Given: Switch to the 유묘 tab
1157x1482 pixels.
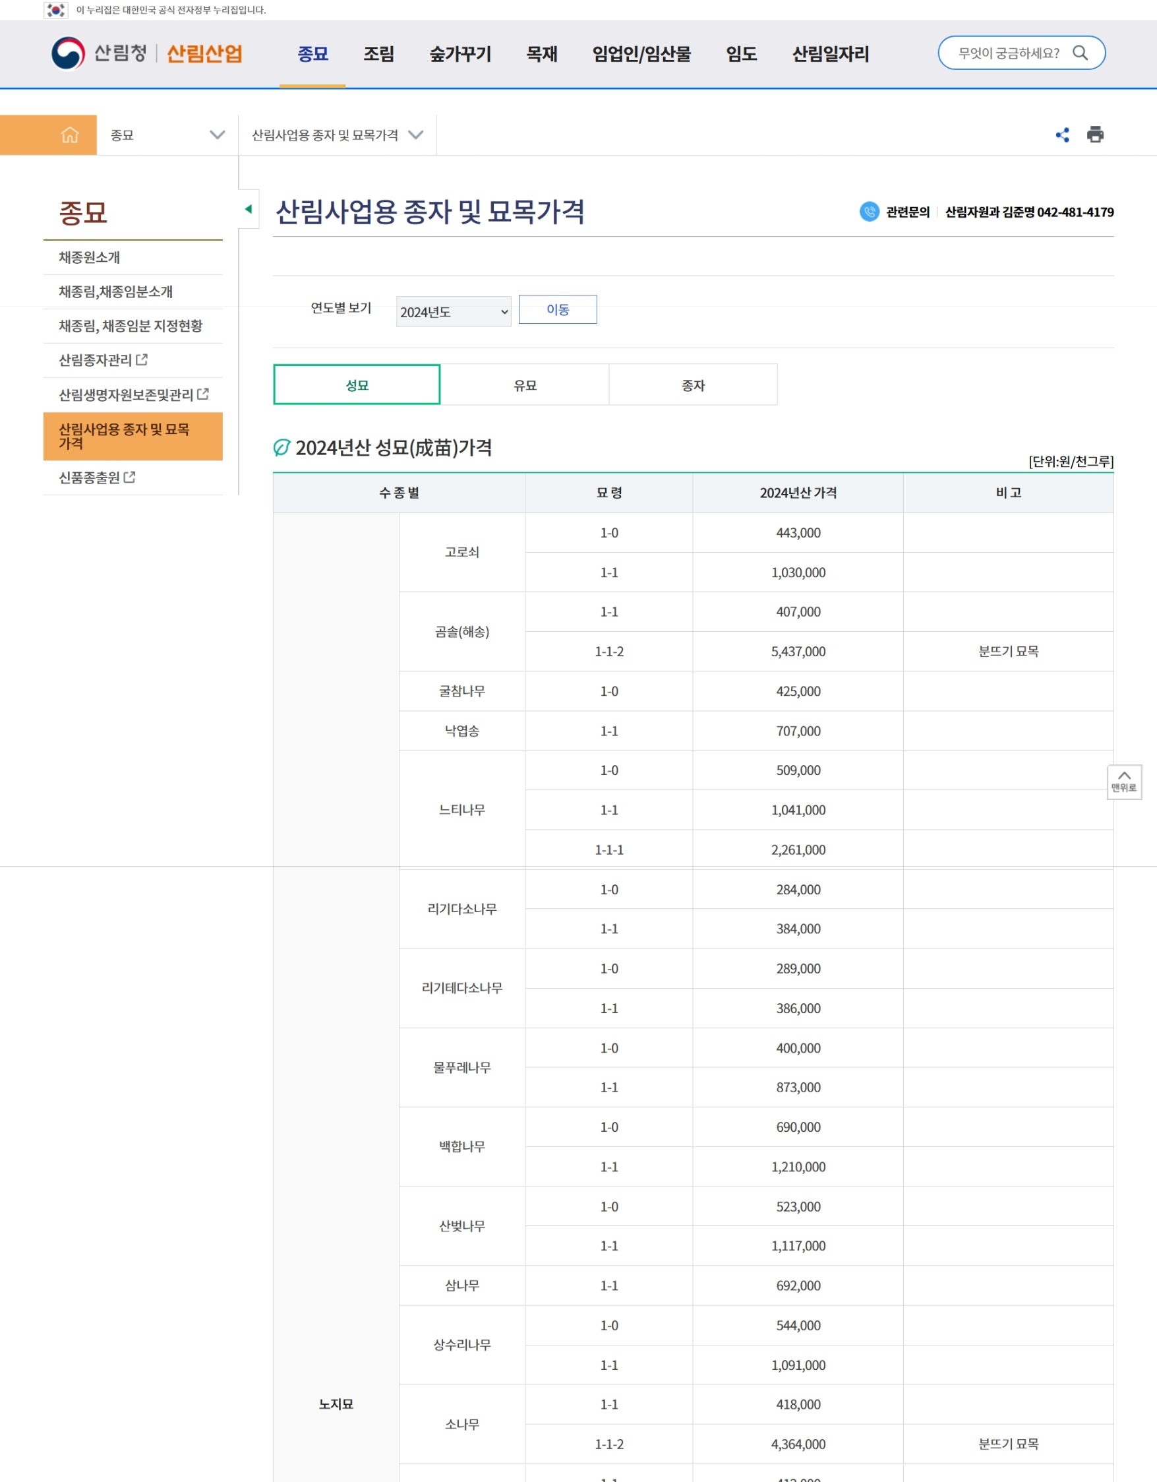Looking at the screenshot, I should [524, 384].
